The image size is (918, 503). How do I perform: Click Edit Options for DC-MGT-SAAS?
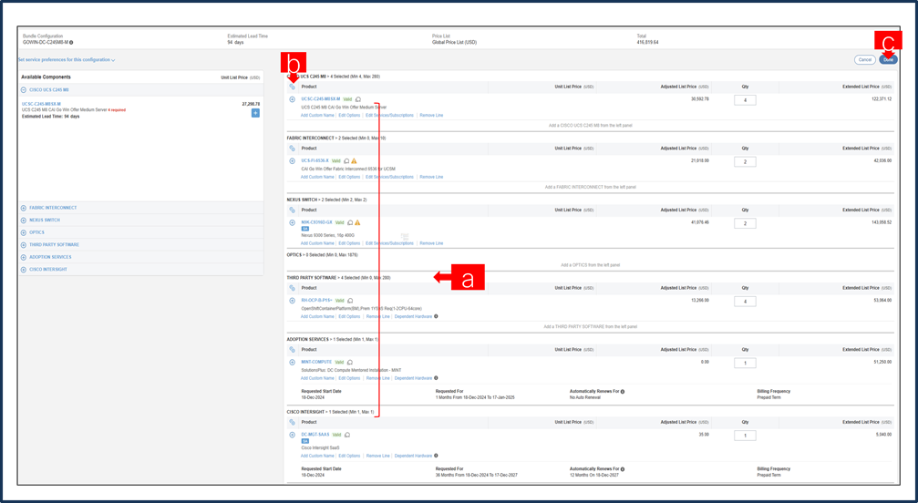(349, 456)
